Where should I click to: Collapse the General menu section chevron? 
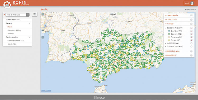29,23
